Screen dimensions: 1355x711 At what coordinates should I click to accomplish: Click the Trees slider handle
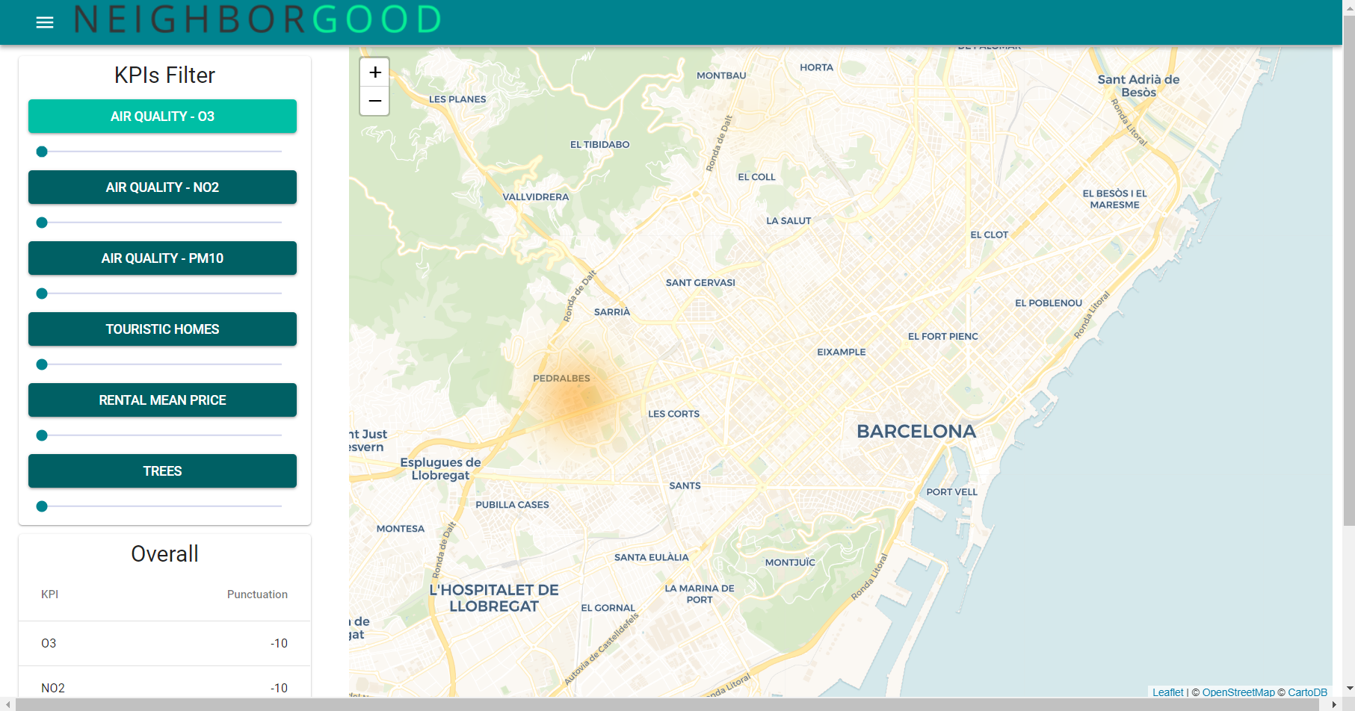pyautogui.click(x=42, y=506)
